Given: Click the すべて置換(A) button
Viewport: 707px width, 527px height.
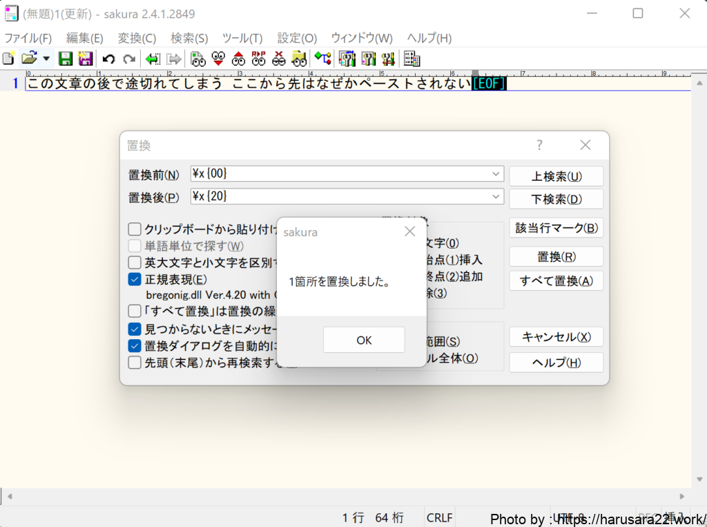Looking at the screenshot, I should (556, 281).
